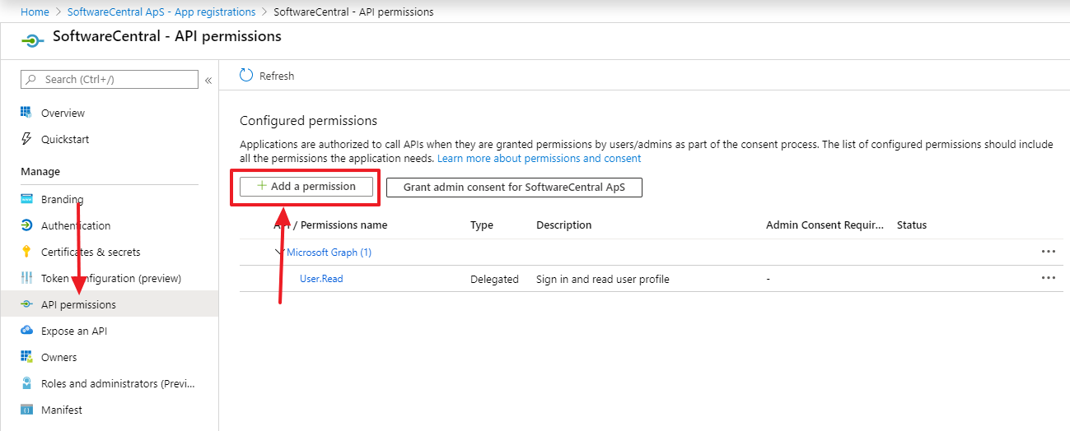
Task: Click the Refresh icon in the toolbar
Action: pyautogui.click(x=246, y=76)
